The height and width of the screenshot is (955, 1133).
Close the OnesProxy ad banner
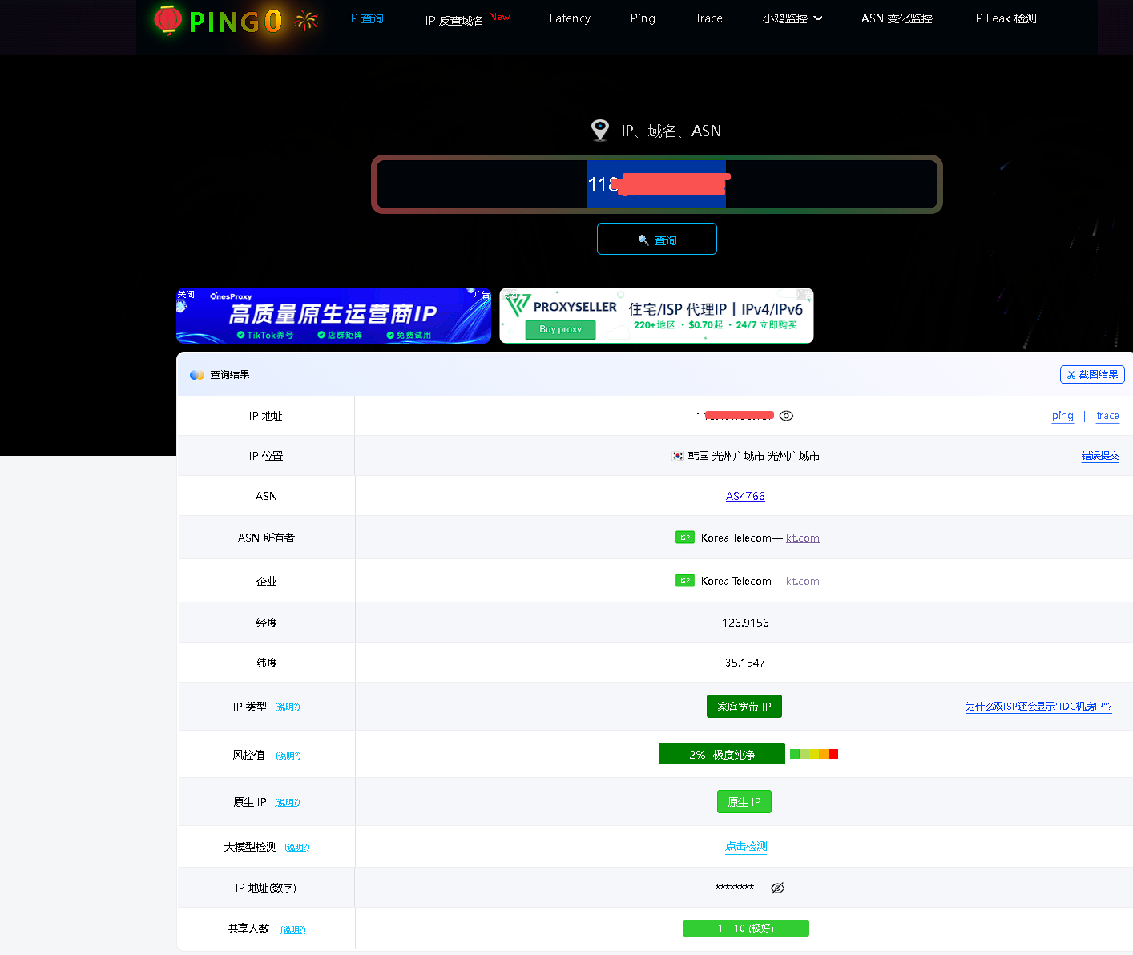point(186,295)
